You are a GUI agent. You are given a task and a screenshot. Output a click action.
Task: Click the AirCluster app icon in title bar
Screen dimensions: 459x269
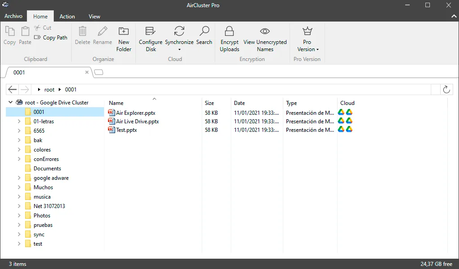tap(5, 4)
